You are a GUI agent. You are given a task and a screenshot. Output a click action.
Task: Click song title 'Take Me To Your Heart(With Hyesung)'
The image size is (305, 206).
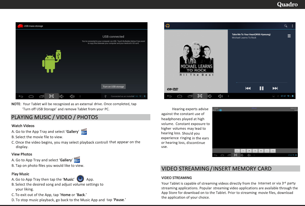(251, 34)
